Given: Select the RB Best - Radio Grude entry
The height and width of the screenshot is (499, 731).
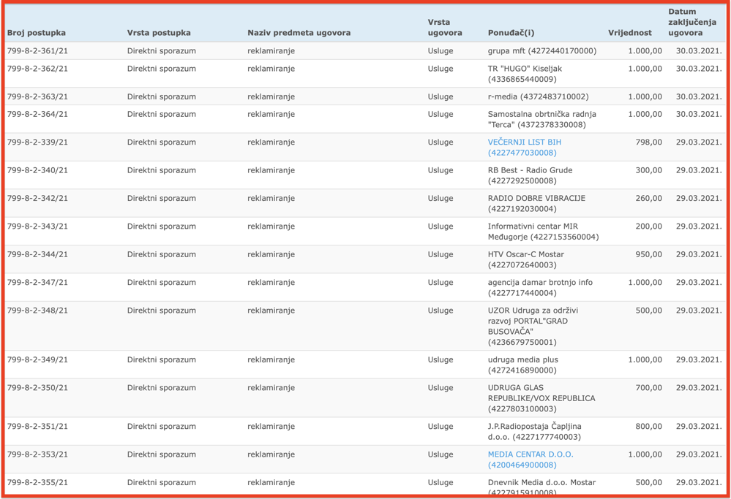Looking at the screenshot, I should [530, 175].
